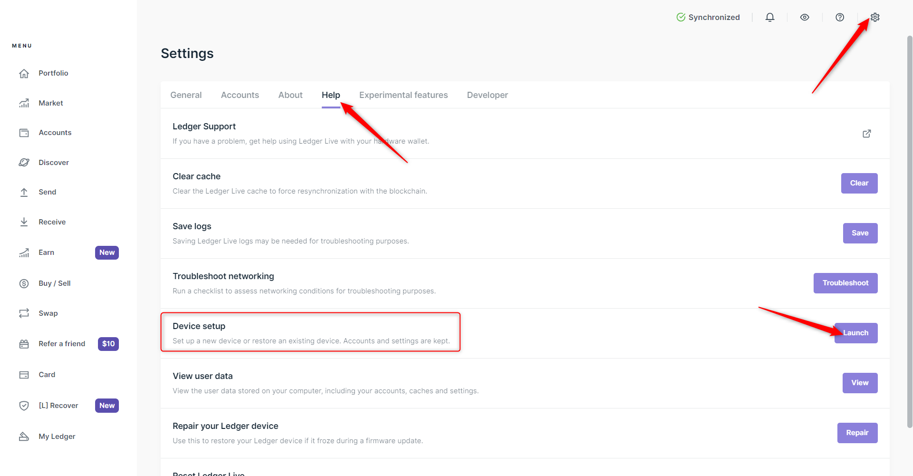Image resolution: width=913 pixels, height=476 pixels.
Task: Click the notifications bell icon
Action: [x=770, y=18]
